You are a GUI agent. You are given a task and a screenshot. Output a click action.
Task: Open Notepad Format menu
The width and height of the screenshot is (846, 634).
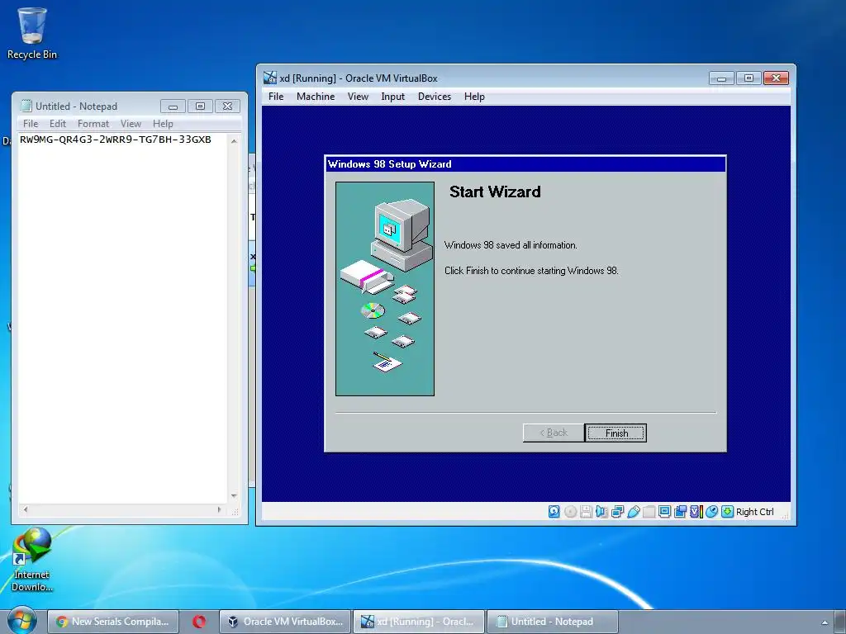(x=93, y=124)
